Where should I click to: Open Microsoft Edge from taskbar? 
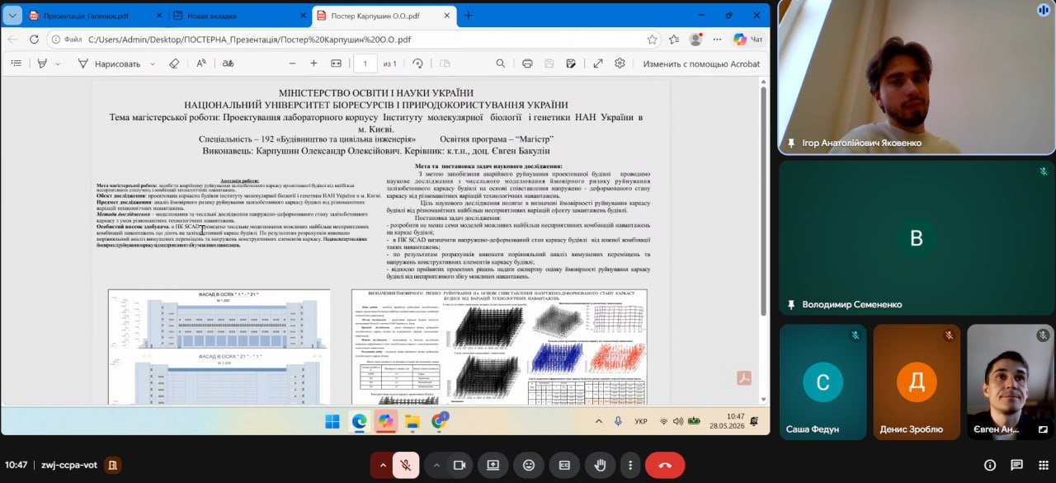[359, 421]
